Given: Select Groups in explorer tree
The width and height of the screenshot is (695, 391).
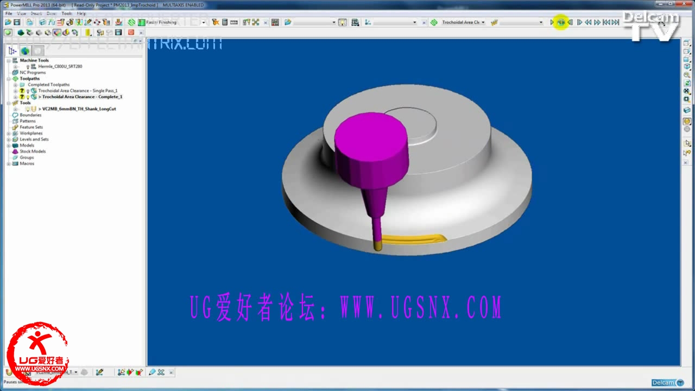Looking at the screenshot, I should click(27, 157).
